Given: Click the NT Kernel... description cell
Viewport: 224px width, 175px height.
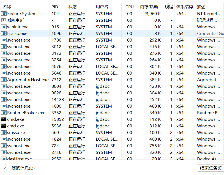Looking at the screenshot, I should tap(208, 14).
